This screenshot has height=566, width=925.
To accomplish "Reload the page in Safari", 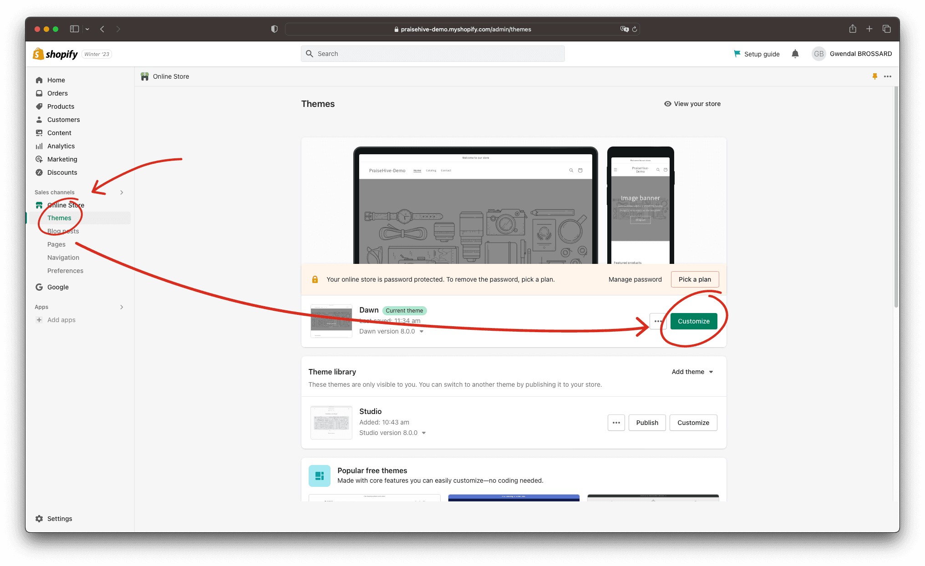I will tap(635, 29).
